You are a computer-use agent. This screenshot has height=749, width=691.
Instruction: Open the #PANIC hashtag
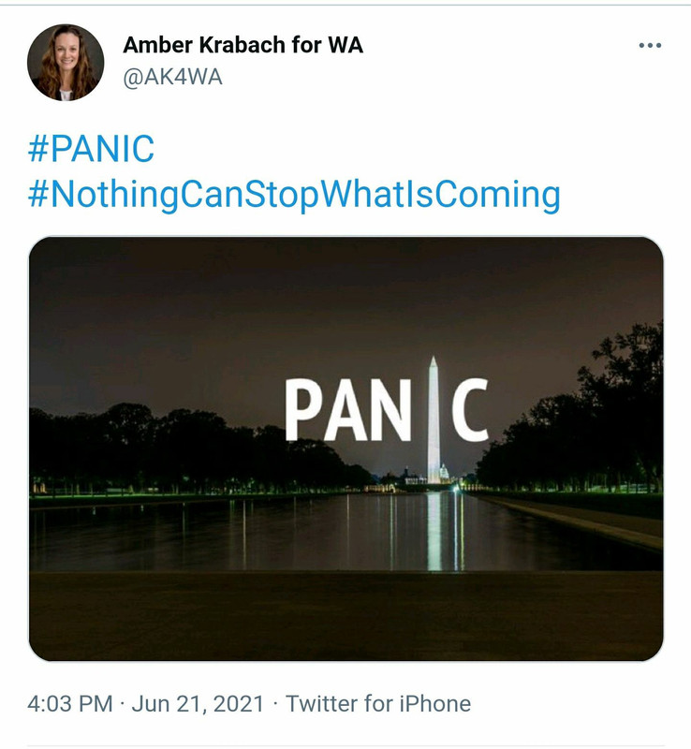point(91,149)
